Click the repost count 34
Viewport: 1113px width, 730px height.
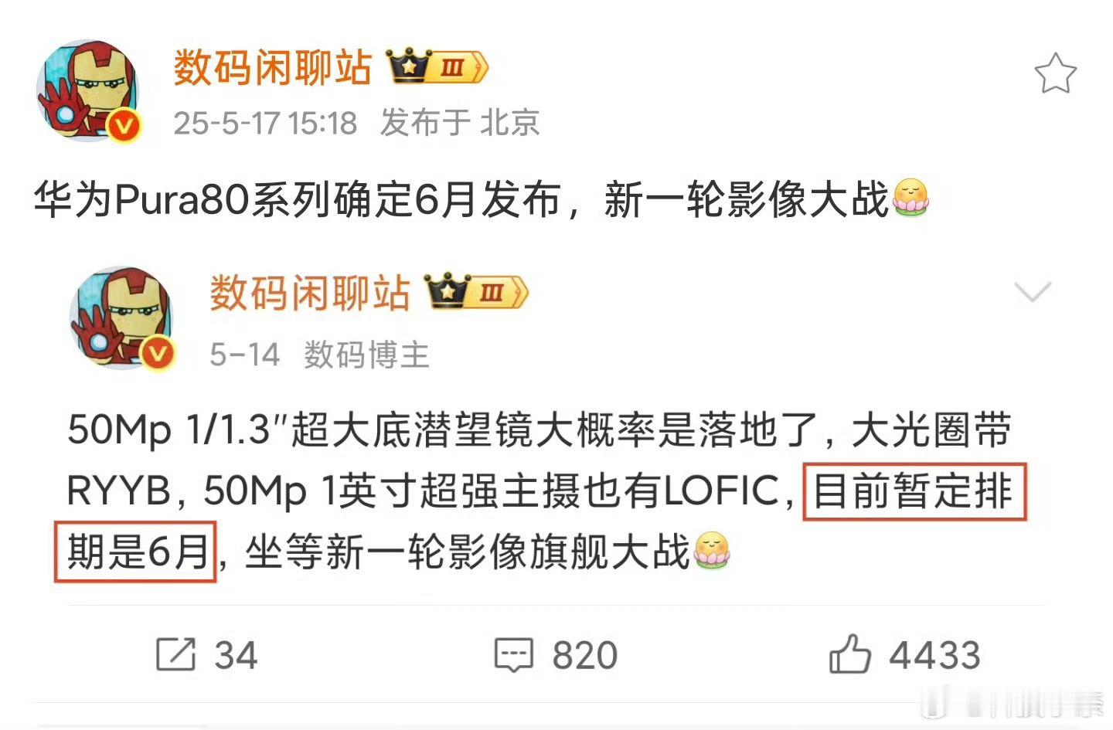236,655
